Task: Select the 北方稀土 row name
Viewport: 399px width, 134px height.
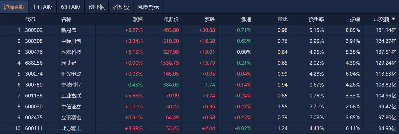Action: [x=71, y=128]
